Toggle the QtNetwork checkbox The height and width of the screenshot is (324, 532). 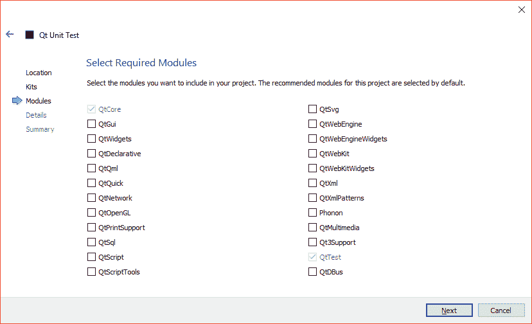pyautogui.click(x=91, y=198)
